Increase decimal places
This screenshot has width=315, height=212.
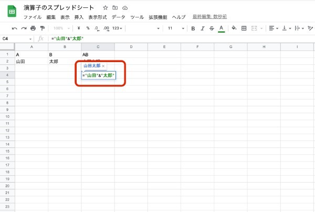point(106,28)
